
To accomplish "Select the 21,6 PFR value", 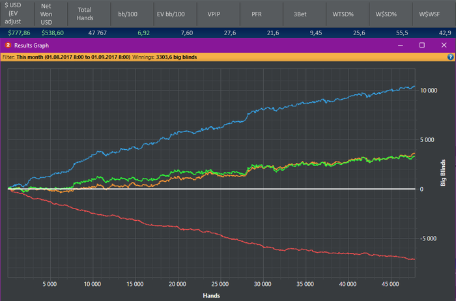I will [x=273, y=33].
